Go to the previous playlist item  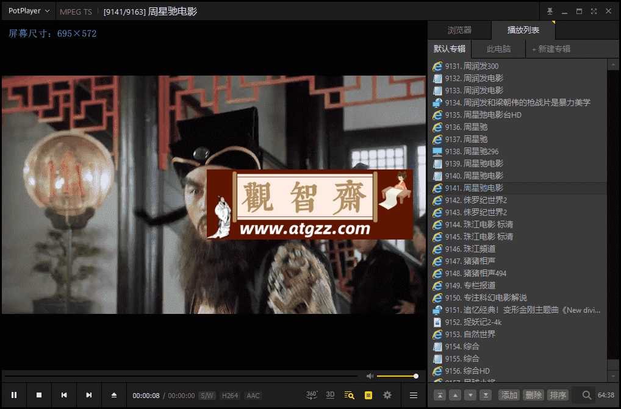64,395
